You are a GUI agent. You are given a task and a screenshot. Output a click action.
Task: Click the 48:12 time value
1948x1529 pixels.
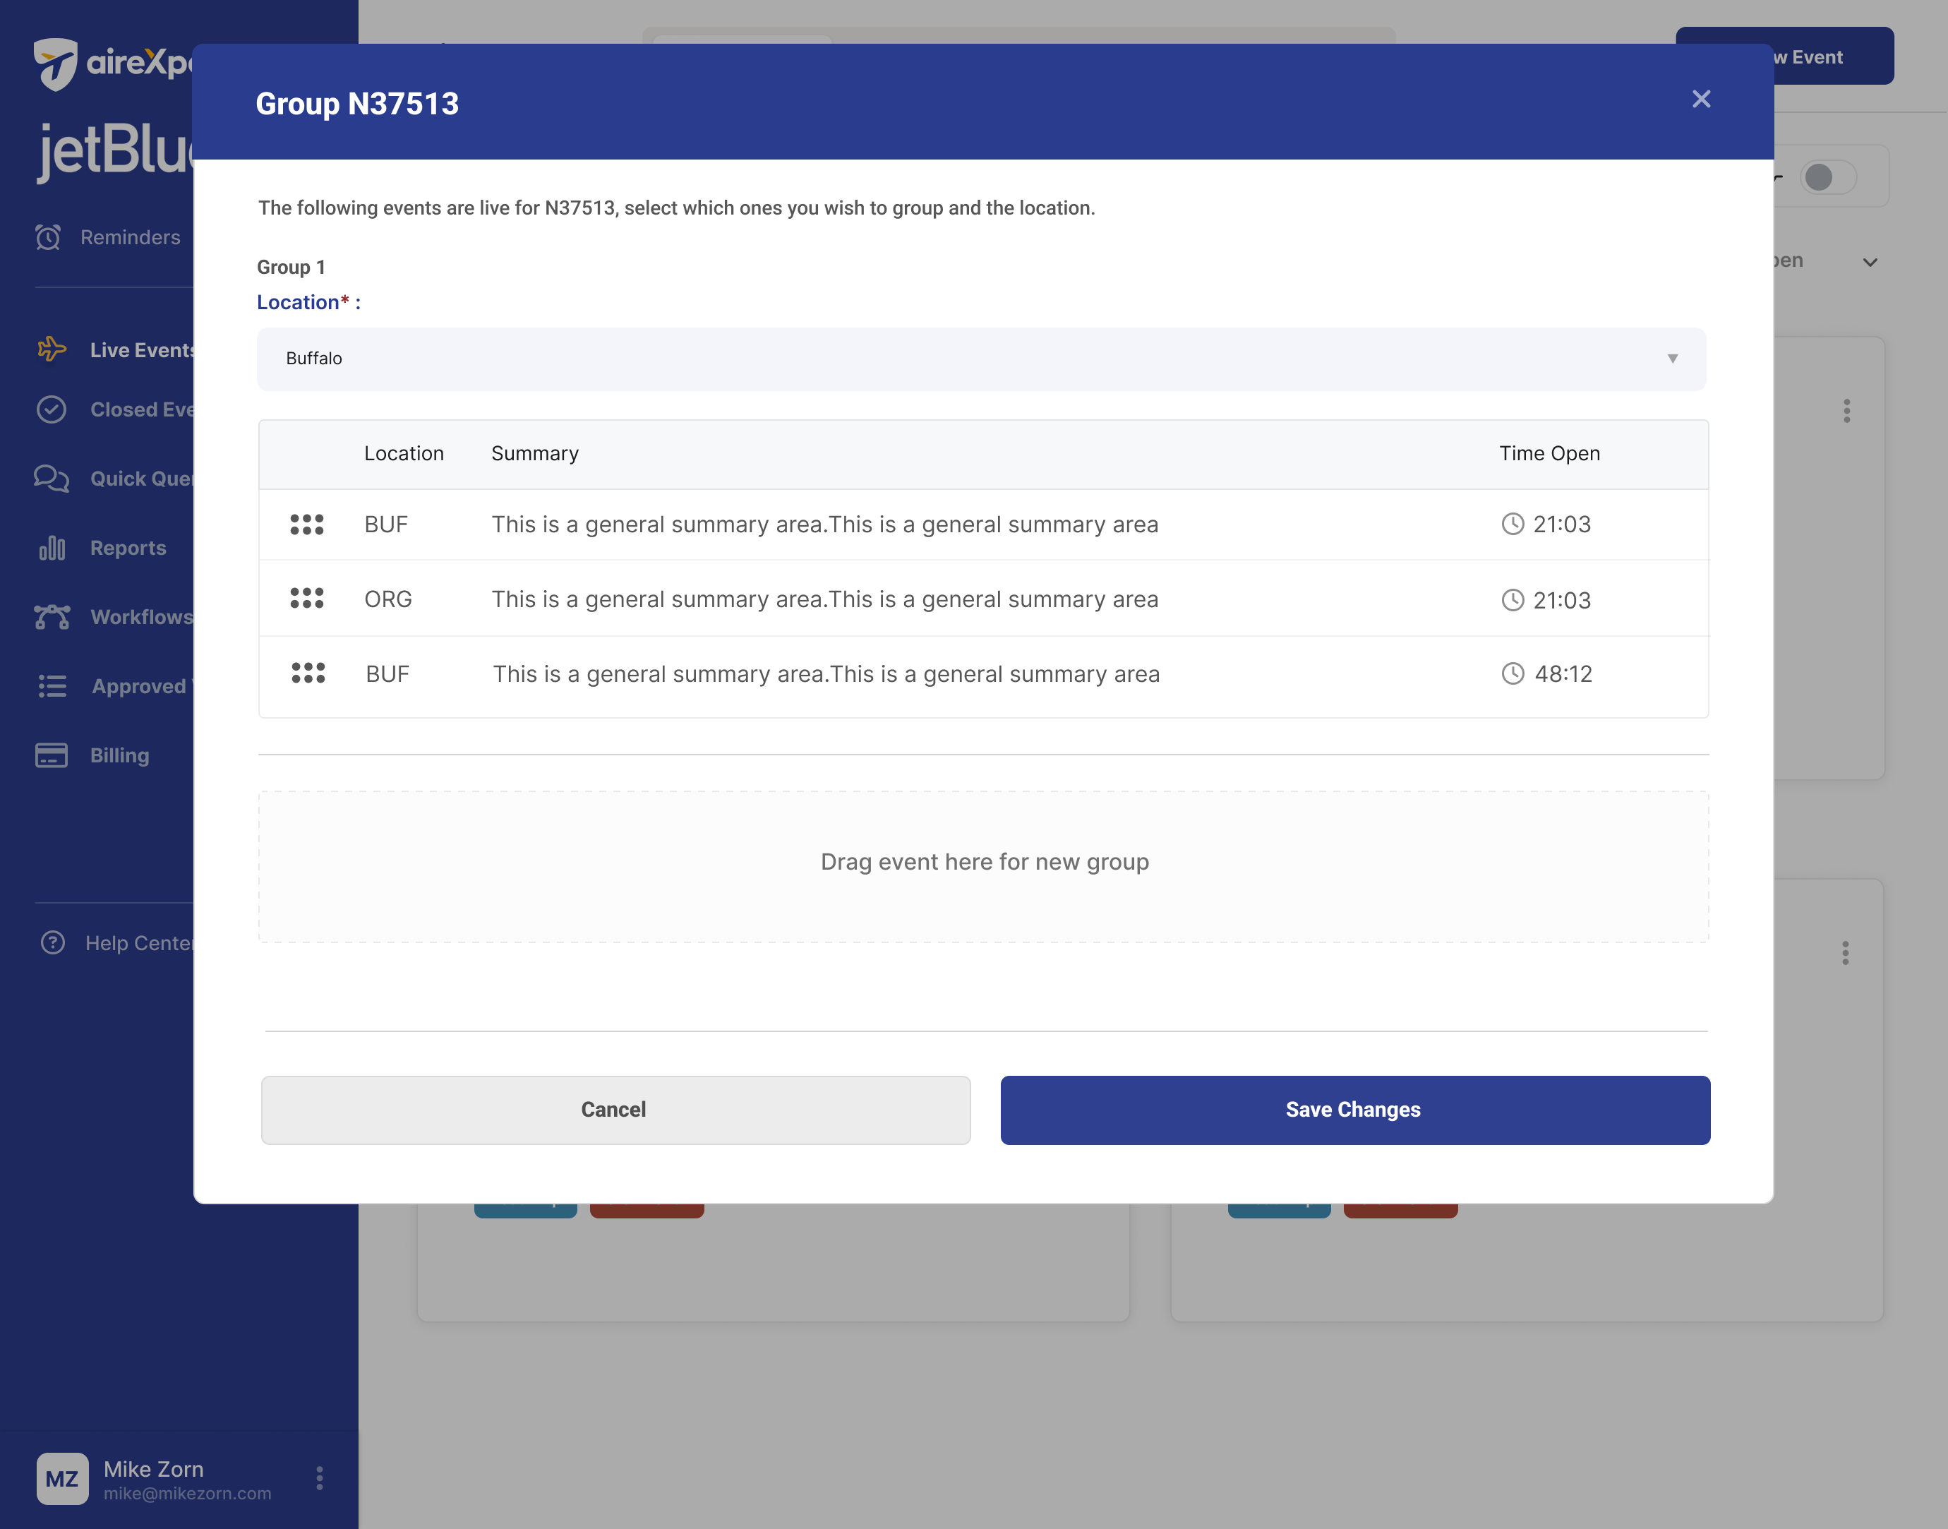tap(1564, 674)
